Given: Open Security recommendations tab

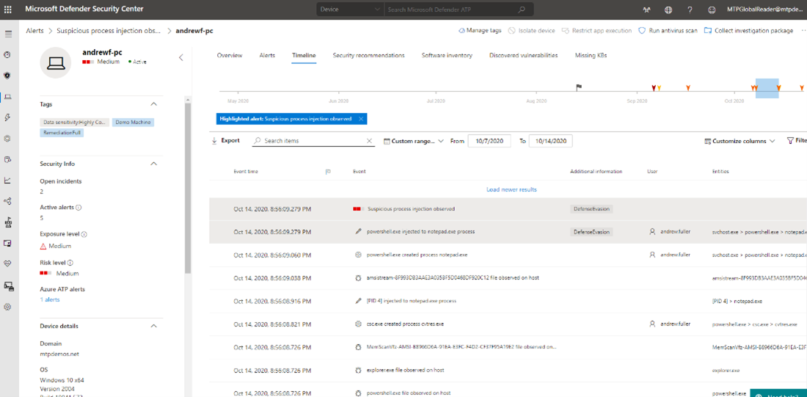Looking at the screenshot, I should 368,55.
